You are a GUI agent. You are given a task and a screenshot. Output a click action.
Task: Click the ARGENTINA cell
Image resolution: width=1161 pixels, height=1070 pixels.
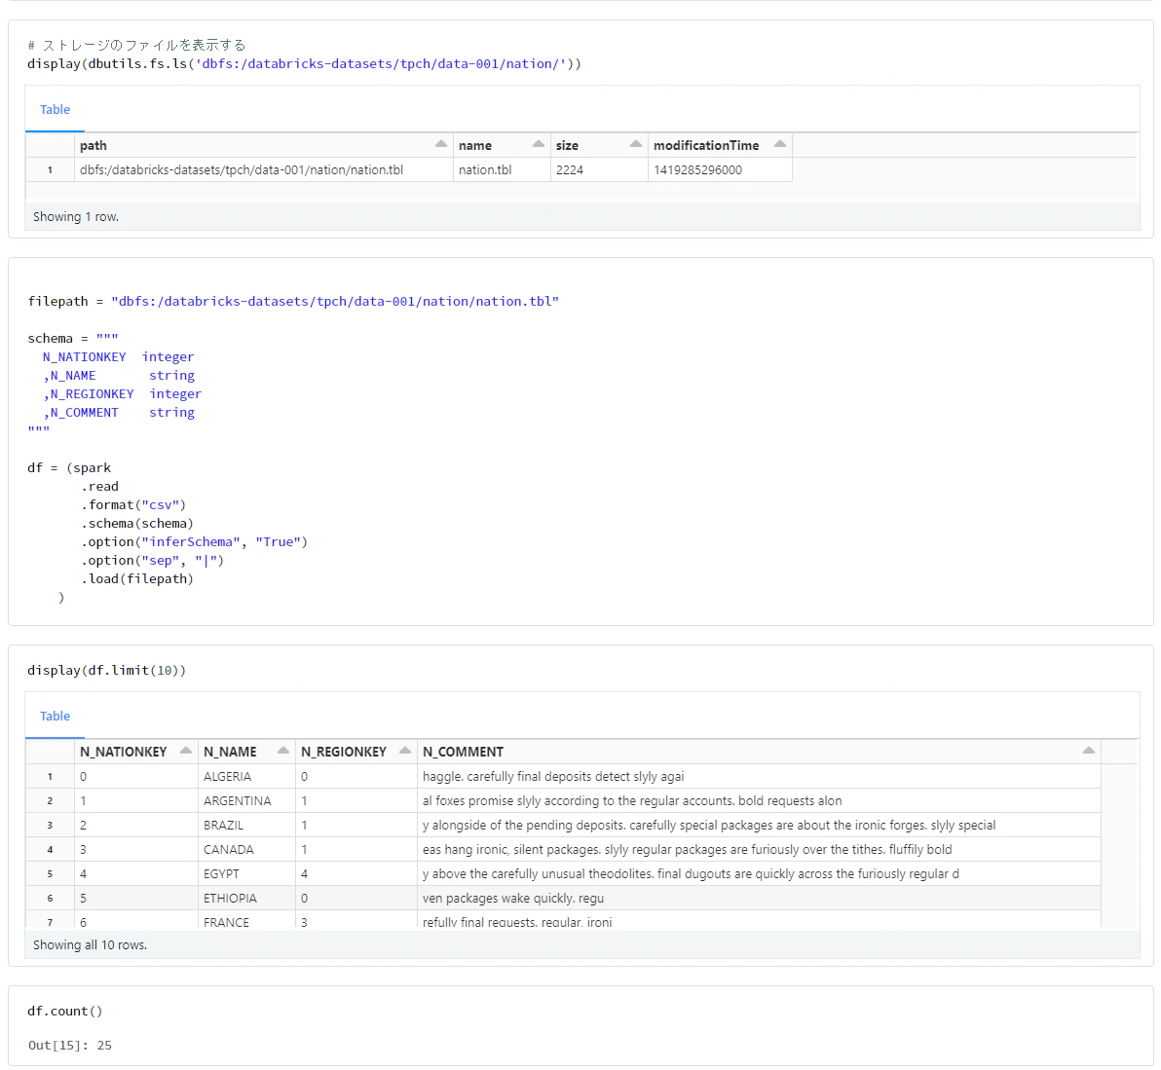pyautogui.click(x=246, y=800)
